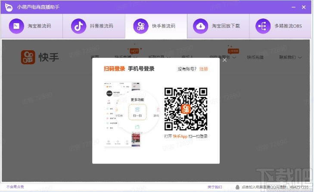
Task: Click the cloud download icon
Action: [200, 26]
